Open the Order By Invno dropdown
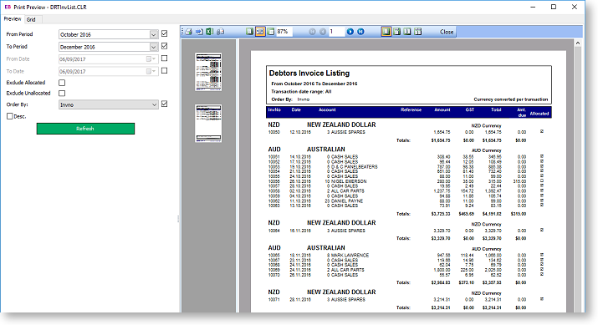This screenshot has width=598, height=325. 109,104
